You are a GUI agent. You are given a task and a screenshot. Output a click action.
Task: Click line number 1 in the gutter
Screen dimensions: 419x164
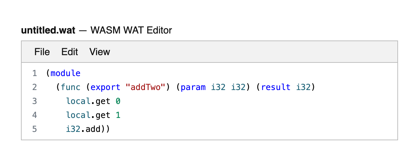point(34,73)
